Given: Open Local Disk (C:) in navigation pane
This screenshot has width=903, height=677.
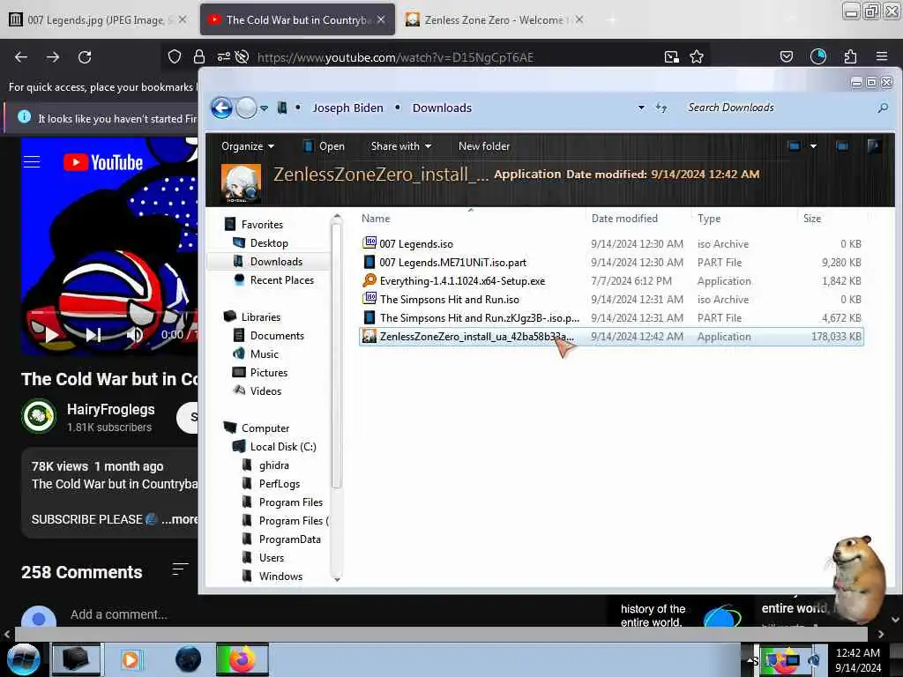Looking at the screenshot, I should click(x=283, y=446).
